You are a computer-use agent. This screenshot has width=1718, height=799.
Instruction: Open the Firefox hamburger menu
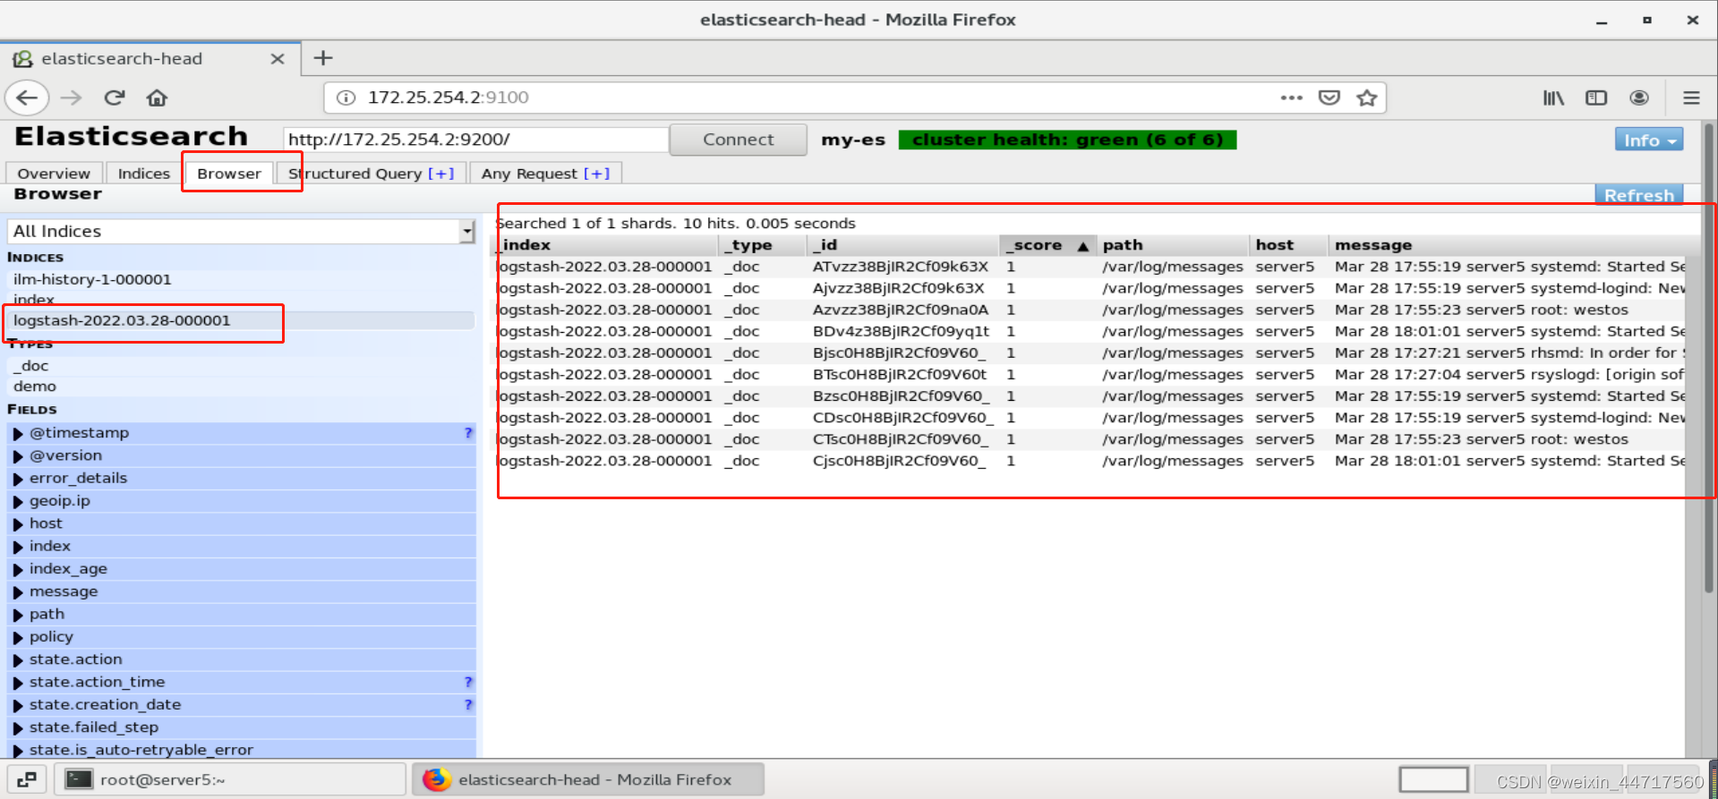(1691, 98)
